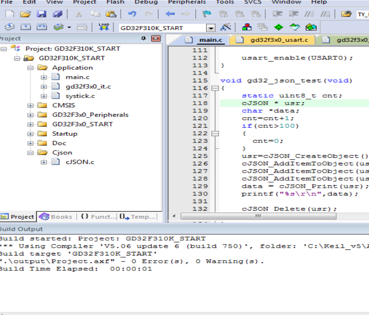Collapse the Application folder in project tree
The image size is (369, 315).
click(30, 68)
